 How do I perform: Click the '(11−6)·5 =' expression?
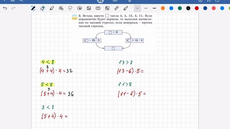[132, 94]
